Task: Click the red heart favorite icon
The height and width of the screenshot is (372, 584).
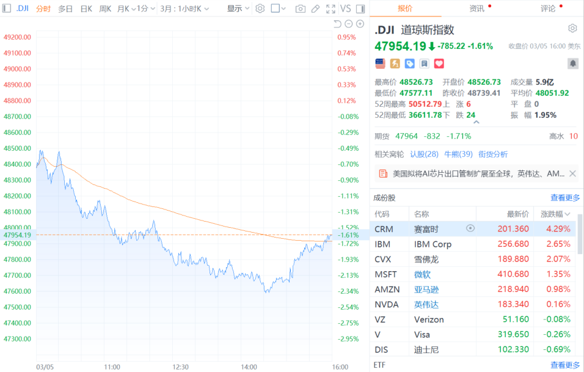Action: pos(439,63)
